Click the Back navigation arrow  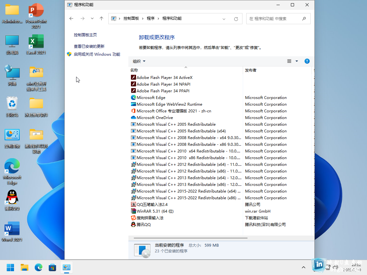pos(71,18)
